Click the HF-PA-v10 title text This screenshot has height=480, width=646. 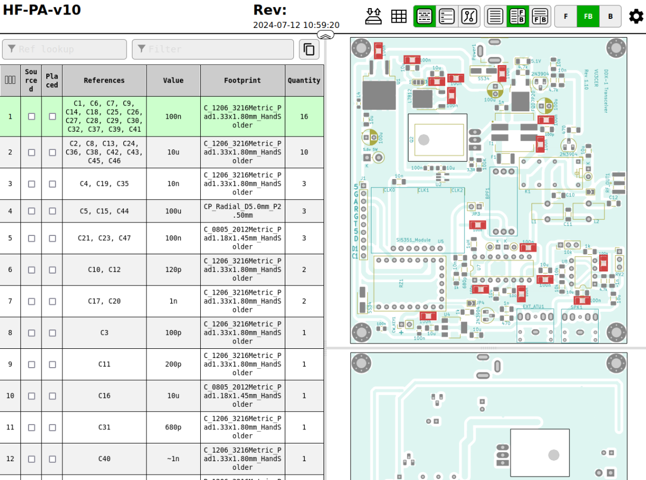pos(42,10)
